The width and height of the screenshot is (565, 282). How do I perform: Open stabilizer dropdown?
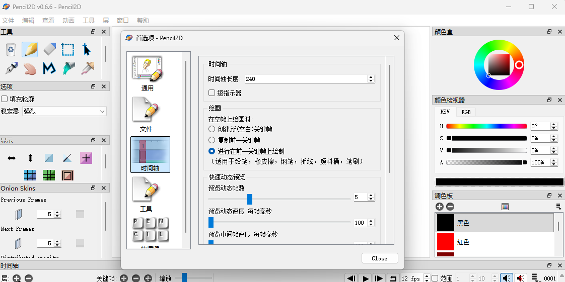(64, 112)
